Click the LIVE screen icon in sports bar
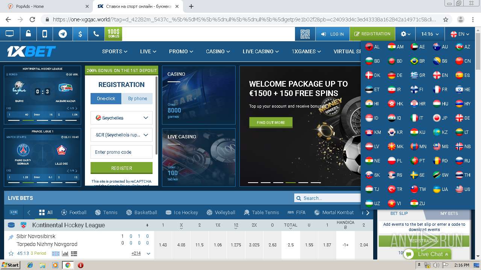481x270 pixels. [x=14, y=212]
